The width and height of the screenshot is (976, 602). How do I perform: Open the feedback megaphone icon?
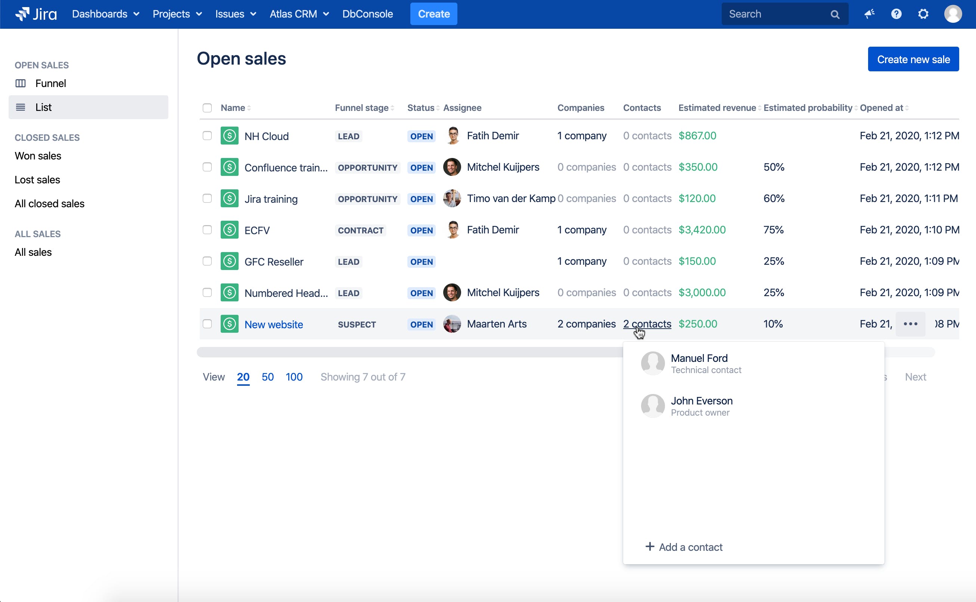tap(869, 14)
